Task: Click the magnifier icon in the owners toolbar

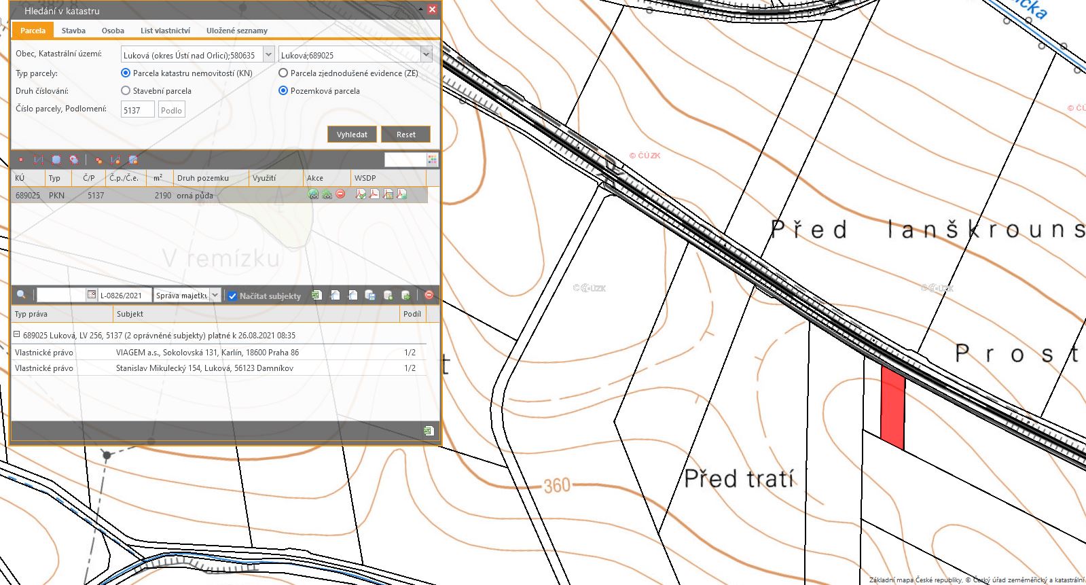Action: [x=21, y=295]
